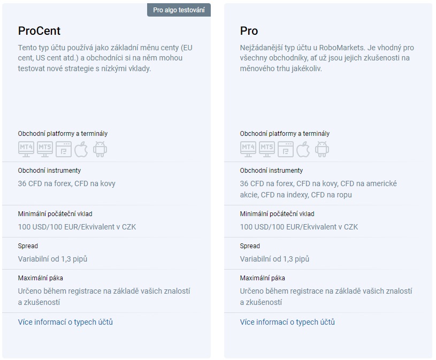Screen dimensions: 436x360
Task: Select the web terminal icon in ProCent card
Action: tap(64, 149)
